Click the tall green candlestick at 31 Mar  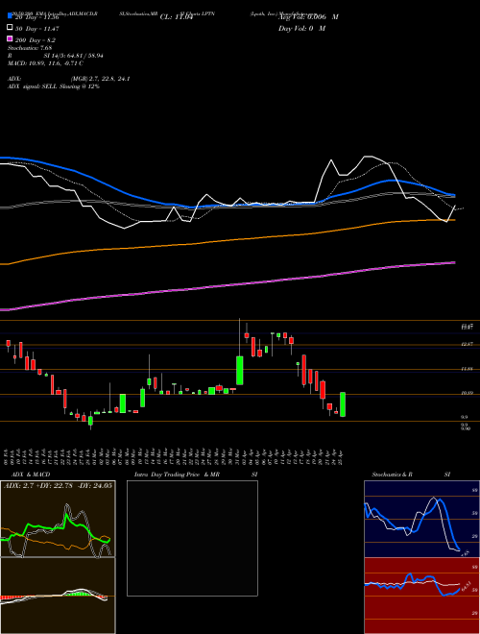click(240, 371)
